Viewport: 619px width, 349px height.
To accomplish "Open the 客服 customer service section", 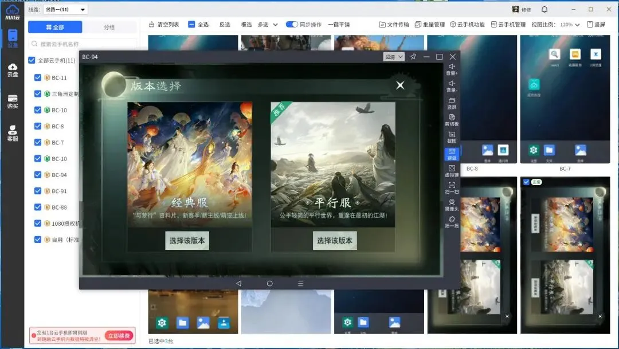I will click(13, 134).
